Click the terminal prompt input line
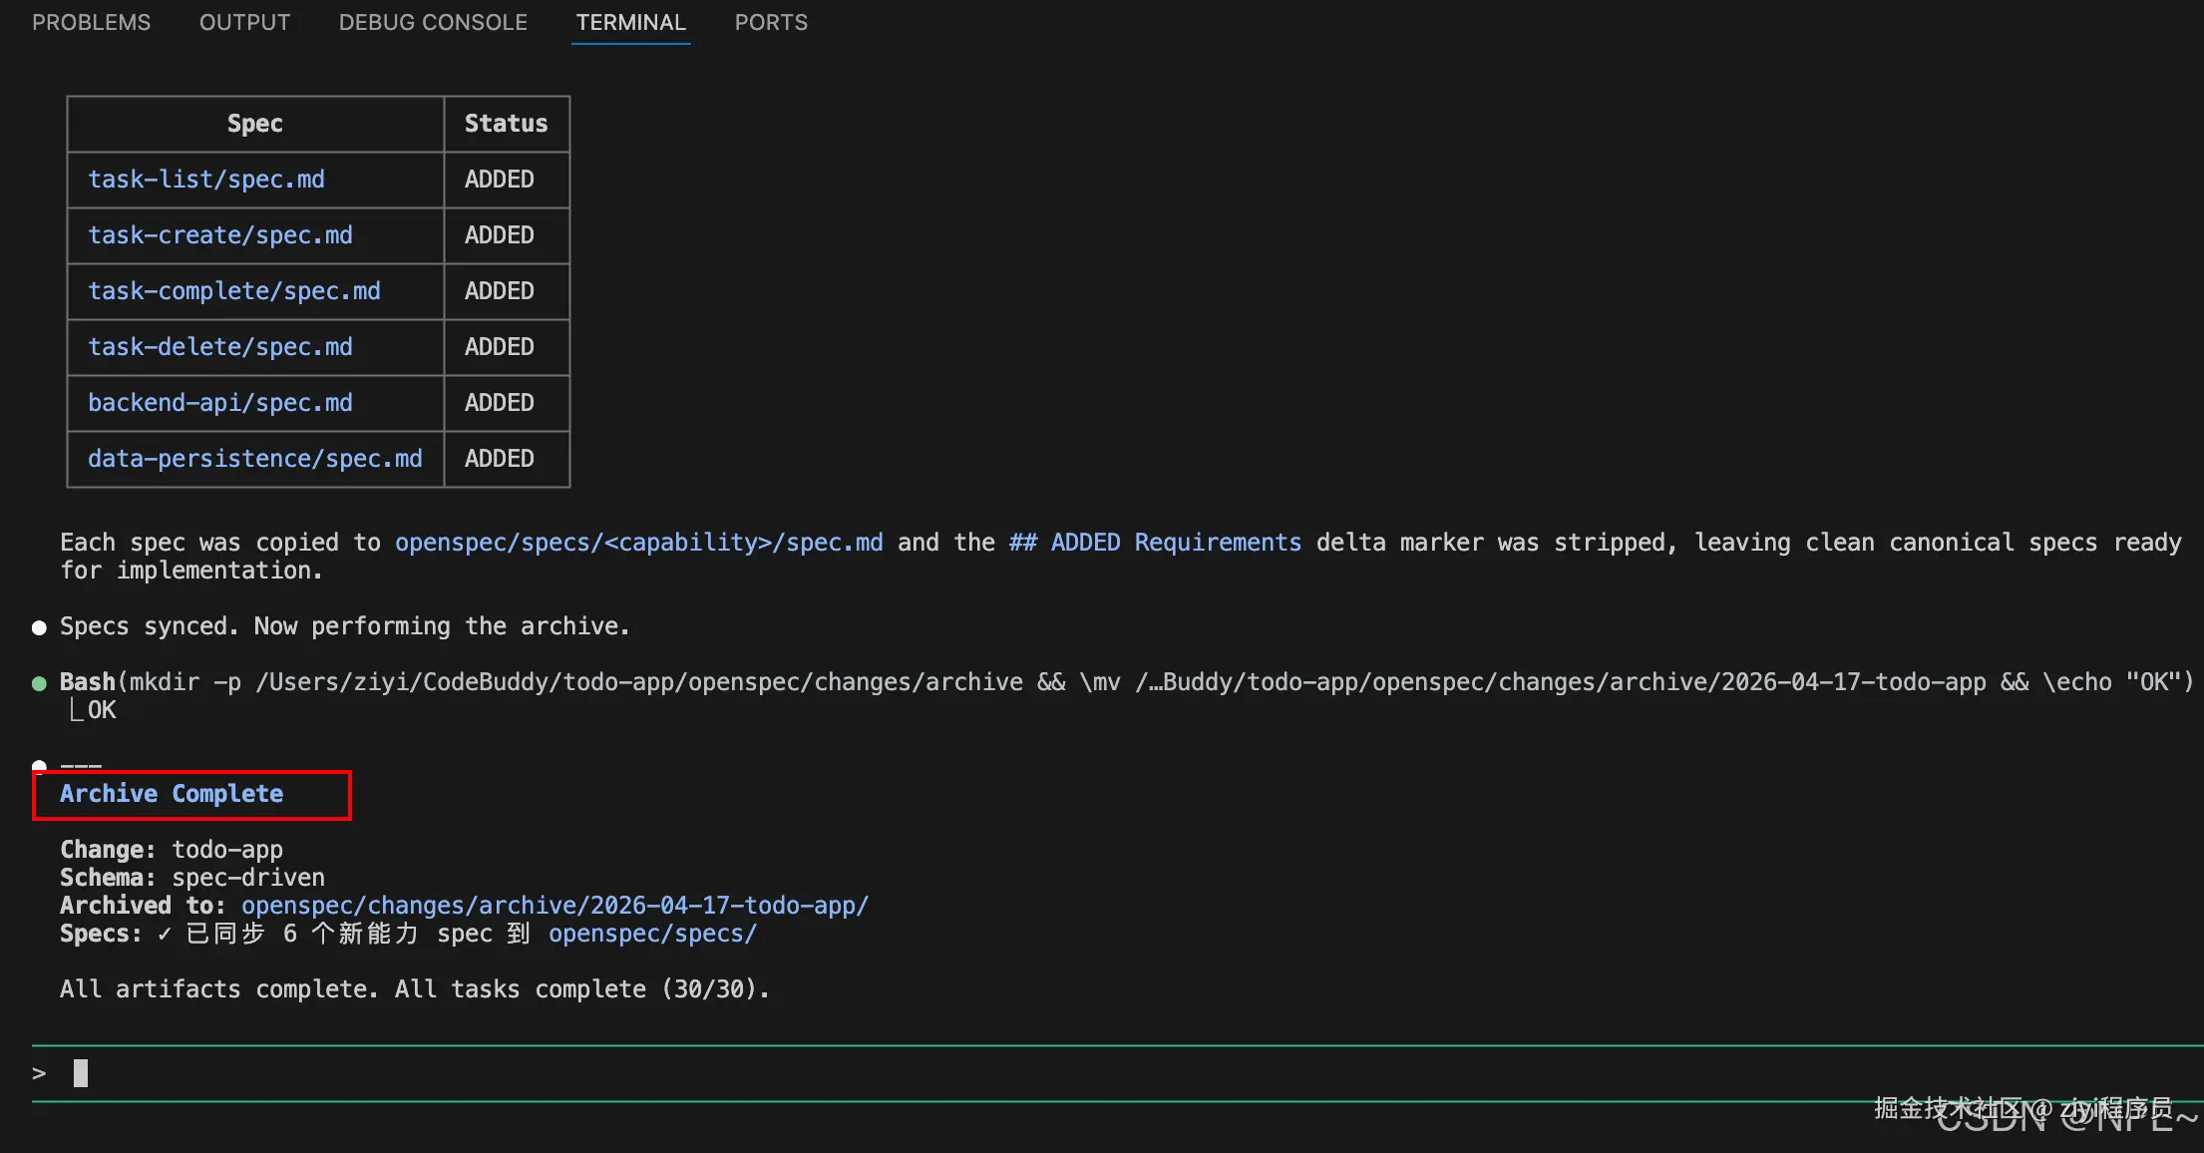Image resolution: width=2204 pixels, height=1153 pixels. tap(1117, 1073)
